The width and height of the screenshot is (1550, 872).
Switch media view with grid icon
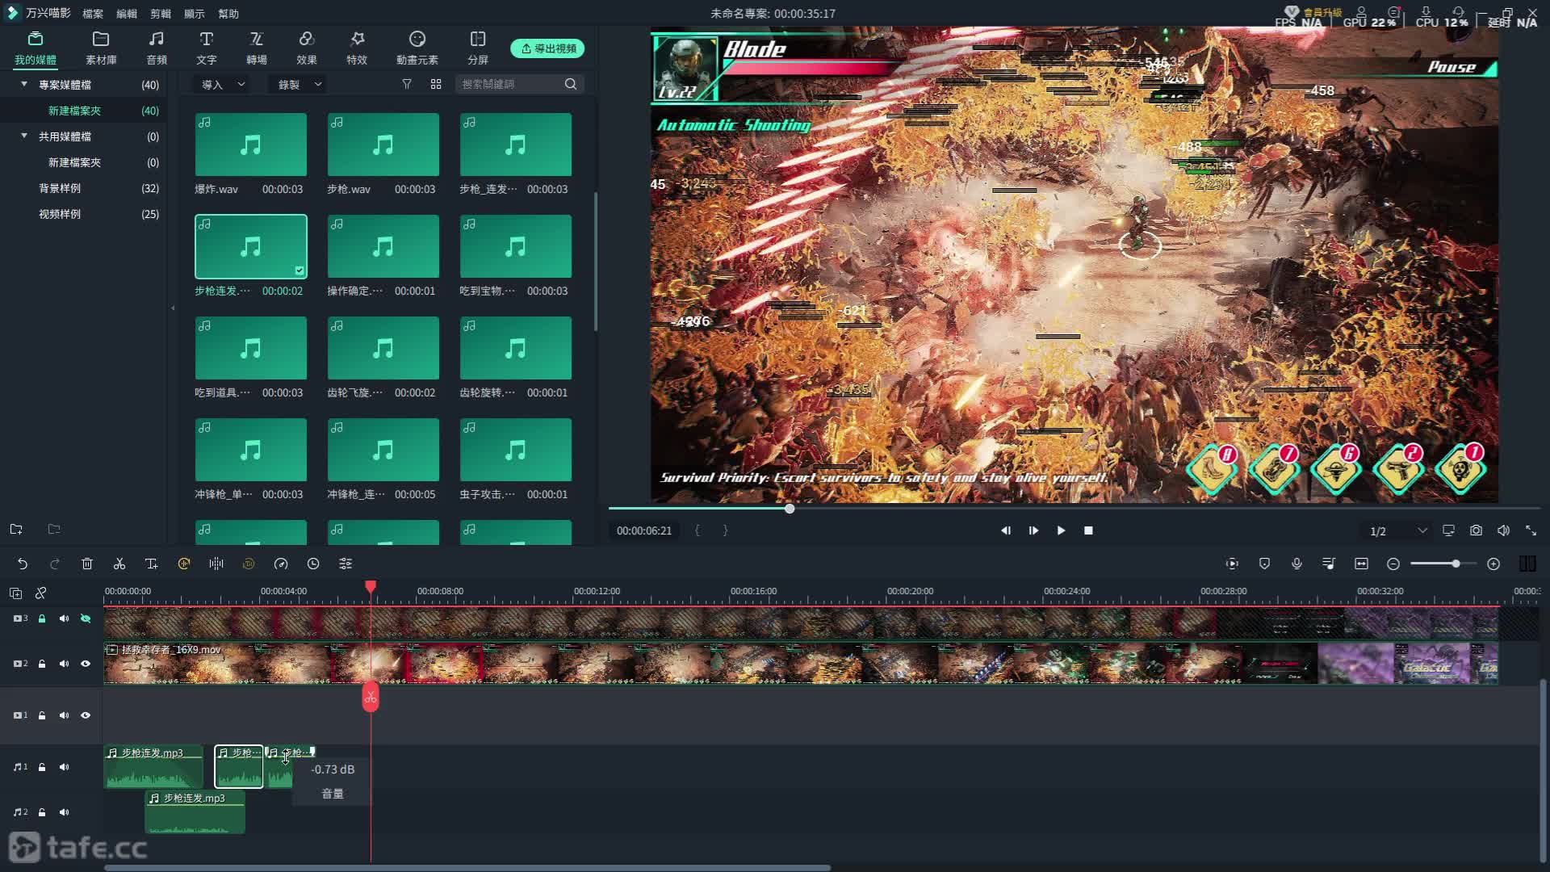tap(436, 84)
